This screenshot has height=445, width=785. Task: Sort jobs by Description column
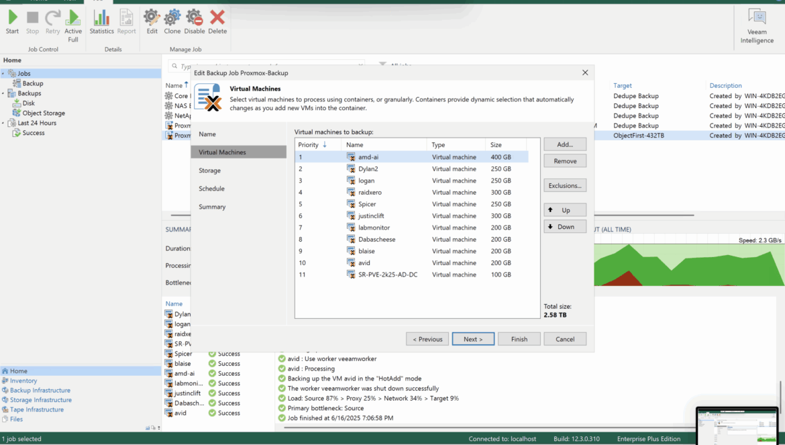(x=725, y=86)
